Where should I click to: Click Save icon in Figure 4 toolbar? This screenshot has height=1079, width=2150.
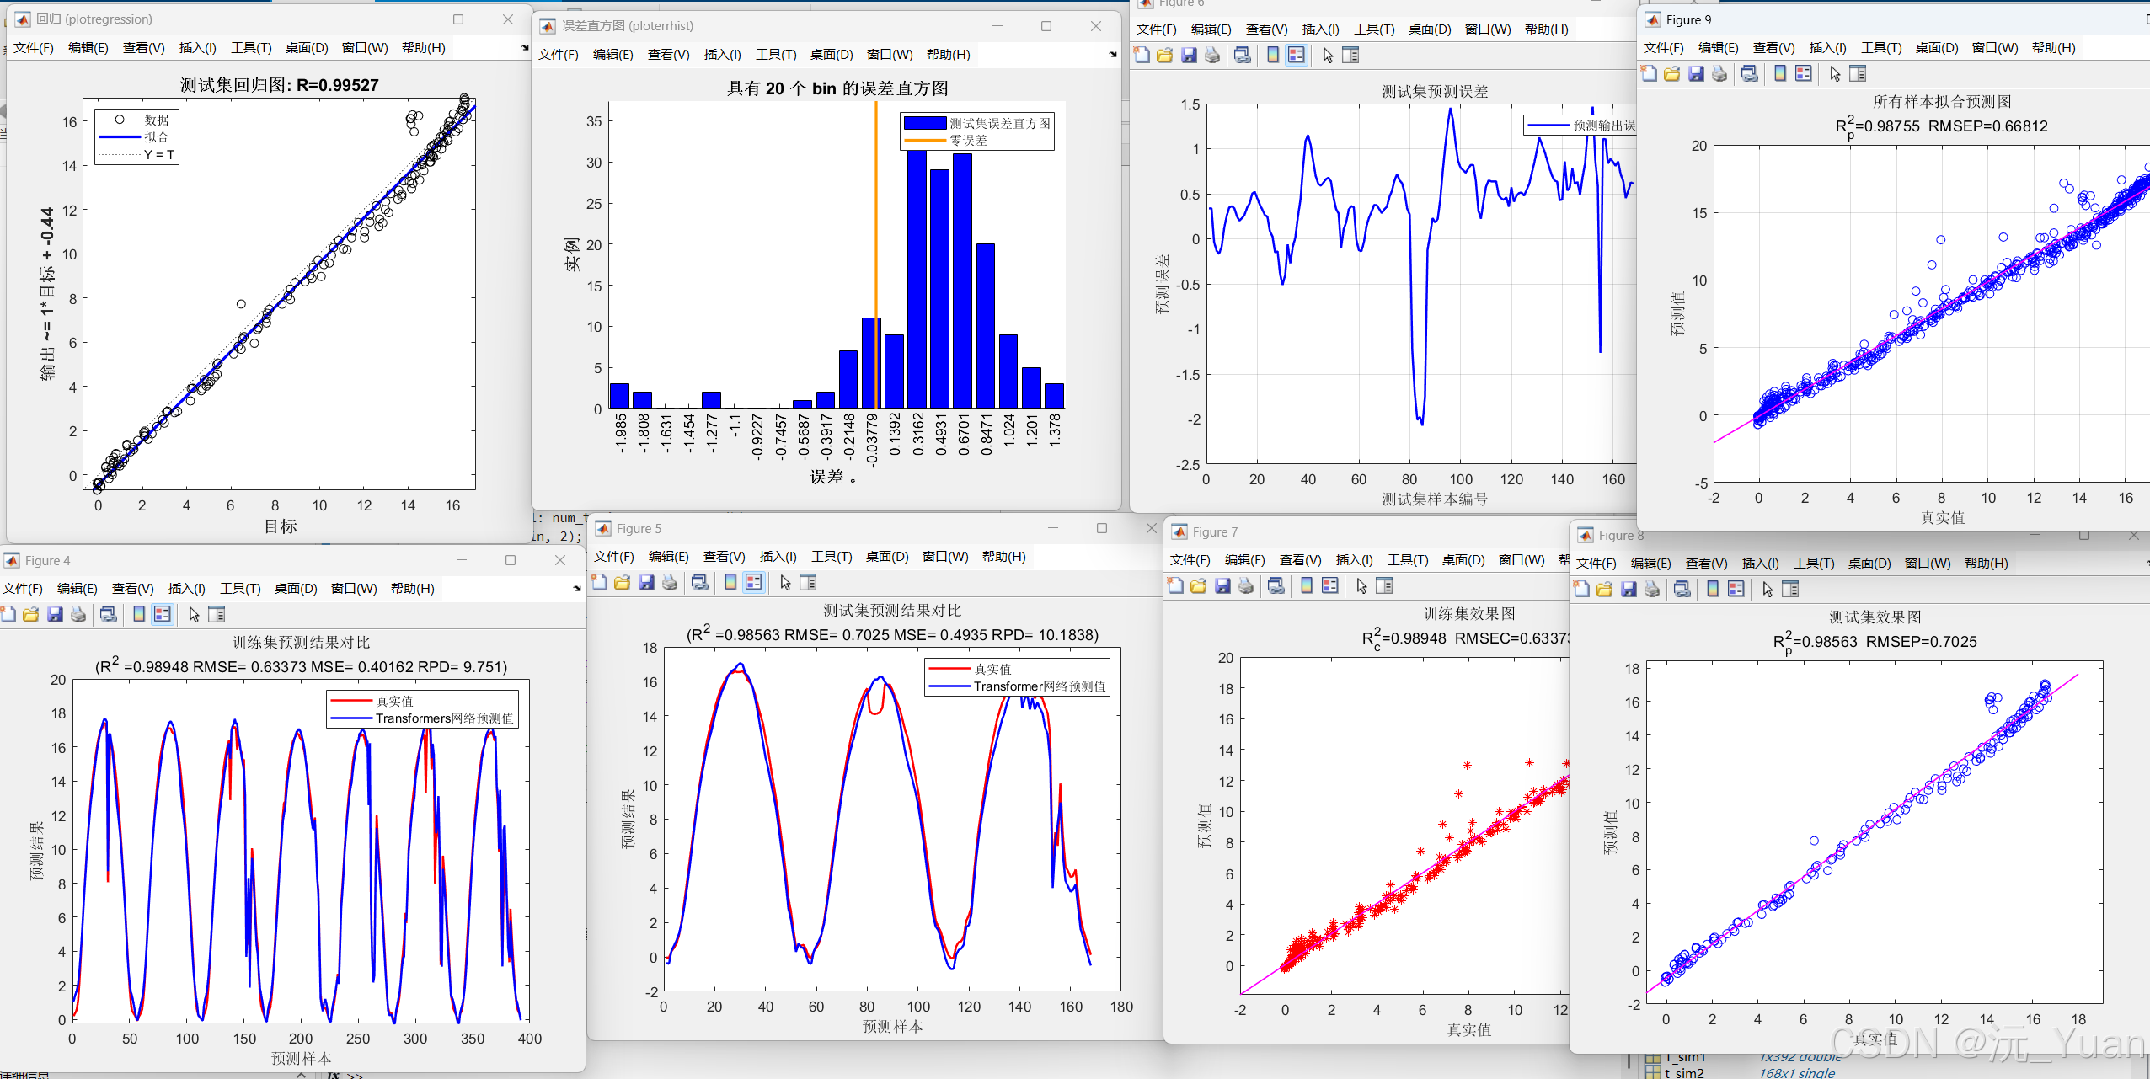click(55, 615)
